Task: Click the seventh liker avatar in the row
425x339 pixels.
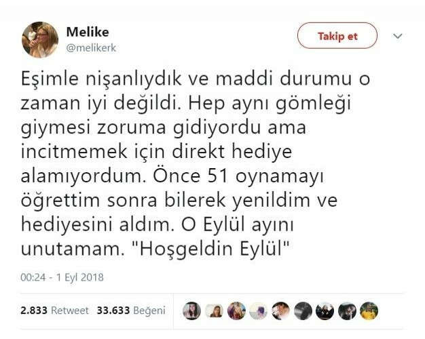Action: [325, 311]
